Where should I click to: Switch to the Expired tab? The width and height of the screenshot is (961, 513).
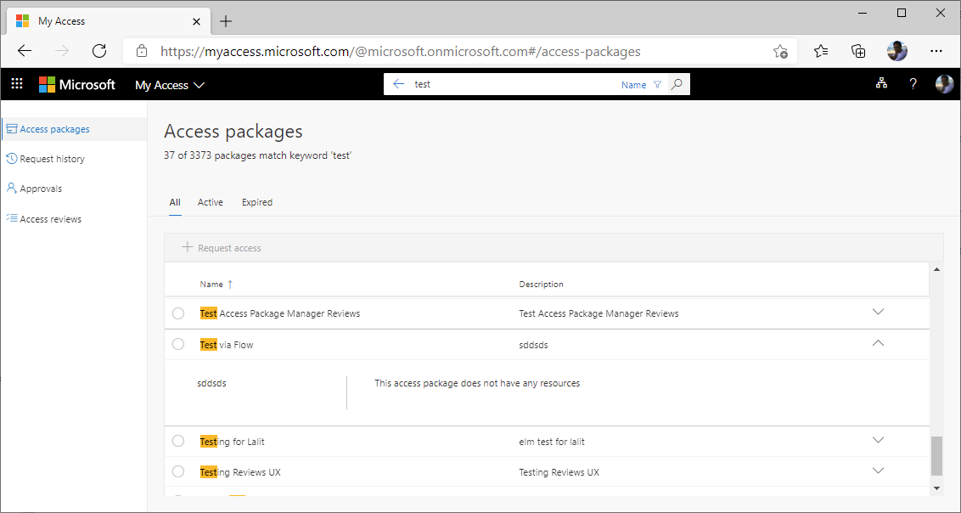click(256, 202)
